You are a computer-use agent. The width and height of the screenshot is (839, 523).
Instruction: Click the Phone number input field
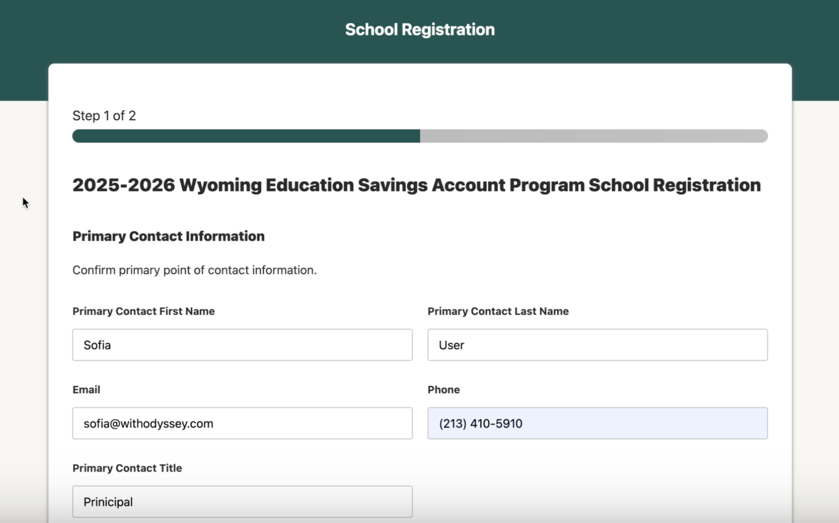tap(597, 423)
